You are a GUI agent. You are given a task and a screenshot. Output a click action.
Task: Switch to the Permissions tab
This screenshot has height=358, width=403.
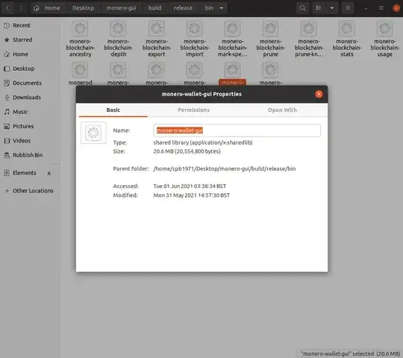(x=194, y=110)
